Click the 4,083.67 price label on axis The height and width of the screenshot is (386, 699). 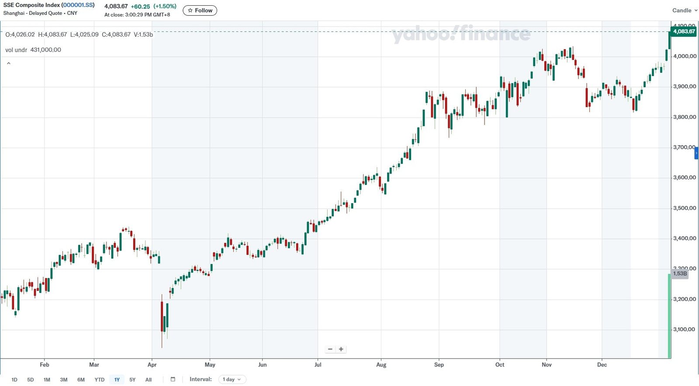click(683, 31)
